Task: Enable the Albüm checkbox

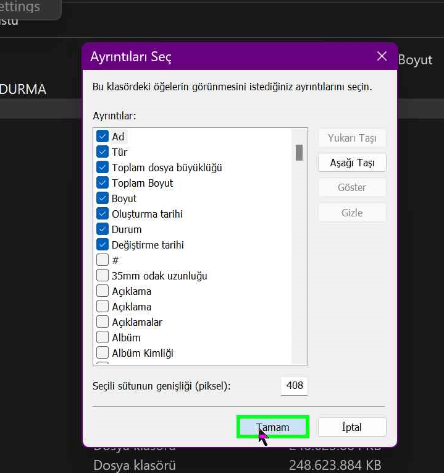Action: pyautogui.click(x=103, y=337)
